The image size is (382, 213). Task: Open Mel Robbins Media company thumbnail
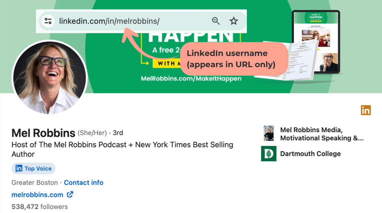point(269,133)
